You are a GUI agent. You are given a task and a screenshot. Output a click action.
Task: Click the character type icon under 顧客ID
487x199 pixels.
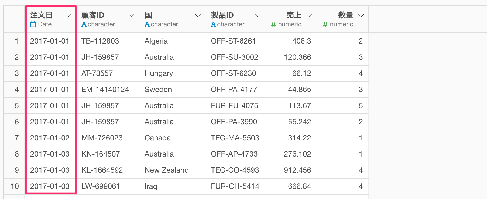pyautogui.click(x=84, y=24)
